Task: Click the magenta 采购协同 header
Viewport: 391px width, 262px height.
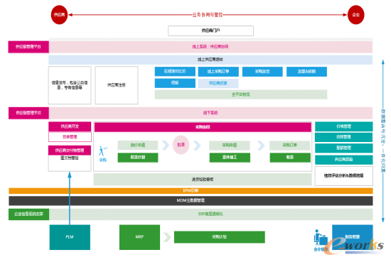Action: [203, 127]
